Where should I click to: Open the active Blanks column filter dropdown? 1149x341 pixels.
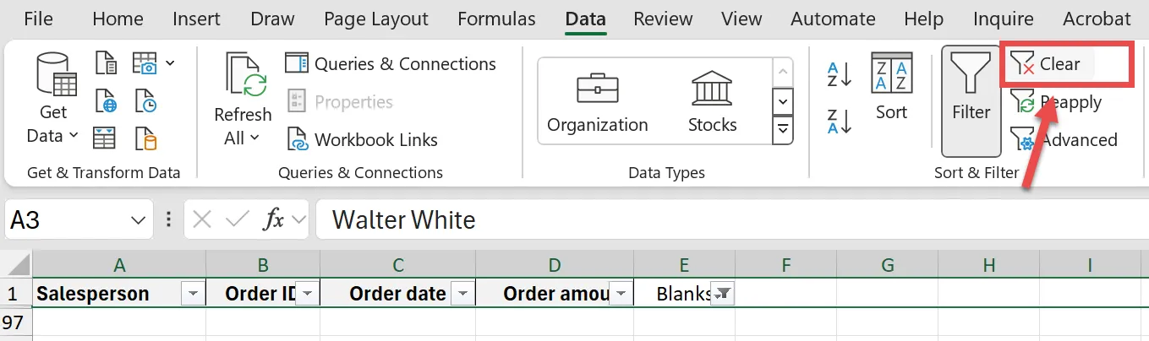[723, 294]
